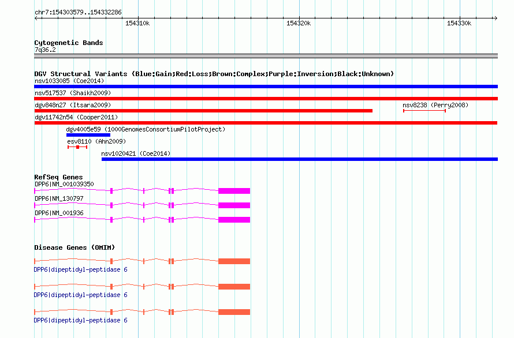Click the nsv1020421 (Coe2014) label
The width and height of the screenshot is (514, 338).
click(136, 153)
